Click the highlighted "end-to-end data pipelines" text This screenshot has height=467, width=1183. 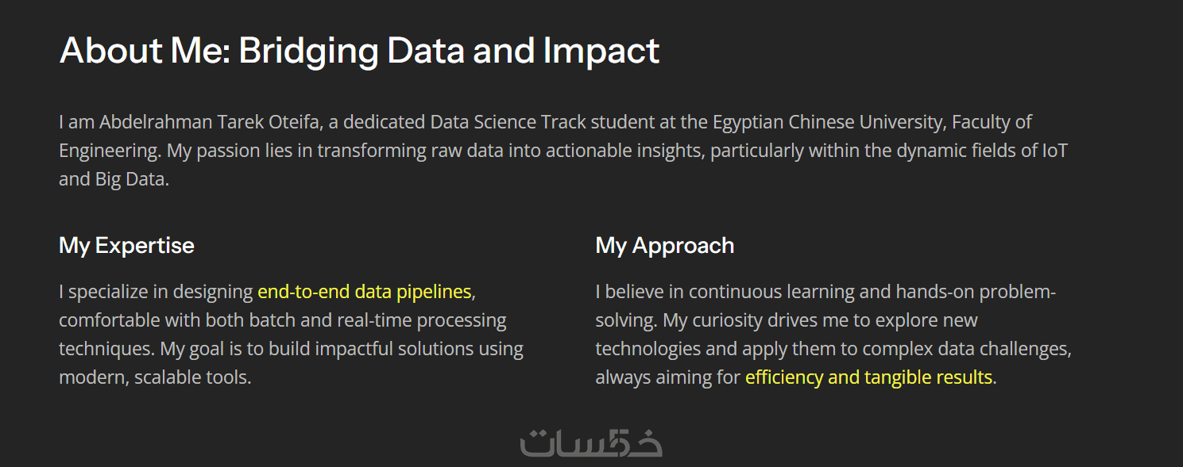point(364,292)
